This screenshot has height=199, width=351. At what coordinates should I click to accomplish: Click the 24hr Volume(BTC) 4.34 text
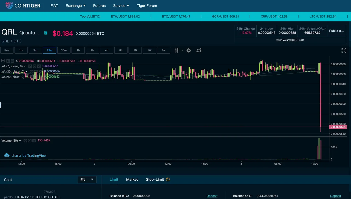click(x=290, y=40)
